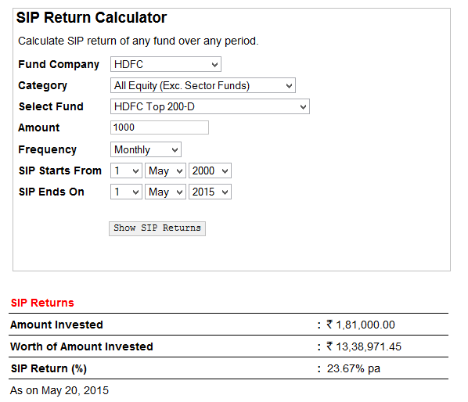468x402 pixels.
Task: Expand the Category dropdown
Action: 203,85
